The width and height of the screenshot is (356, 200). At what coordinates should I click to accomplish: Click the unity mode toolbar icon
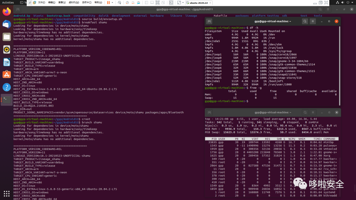tap(163, 3)
